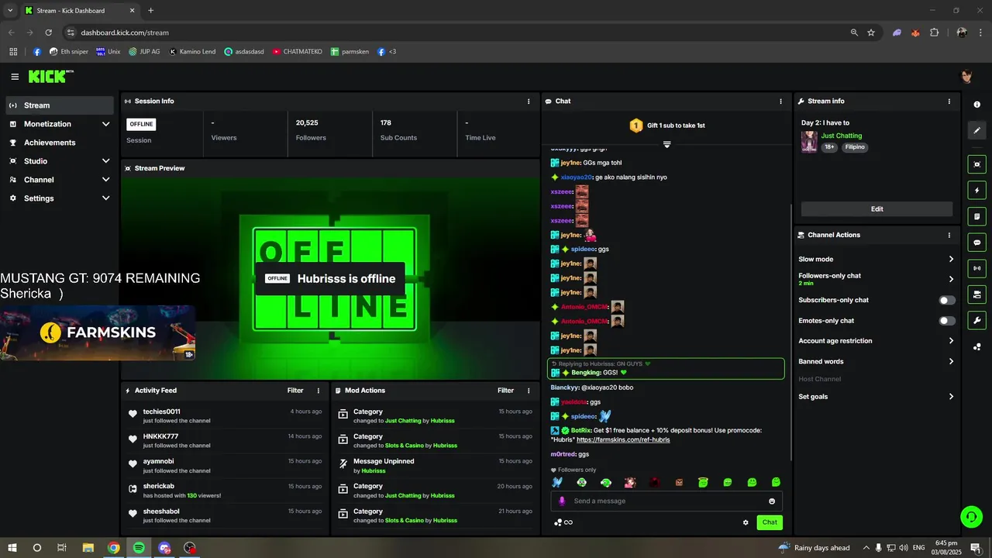The width and height of the screenshot is (992, 558).
Task: Open Account age restriction options chevron
Action: [x=951, y=341]
